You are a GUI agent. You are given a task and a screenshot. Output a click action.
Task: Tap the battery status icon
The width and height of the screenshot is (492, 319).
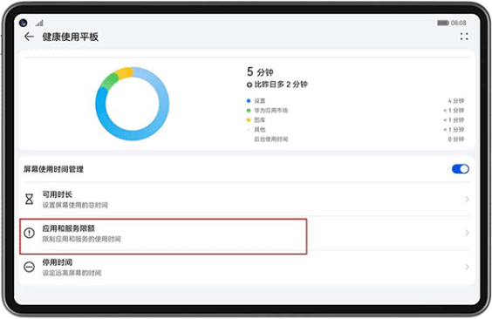(443, 23)
